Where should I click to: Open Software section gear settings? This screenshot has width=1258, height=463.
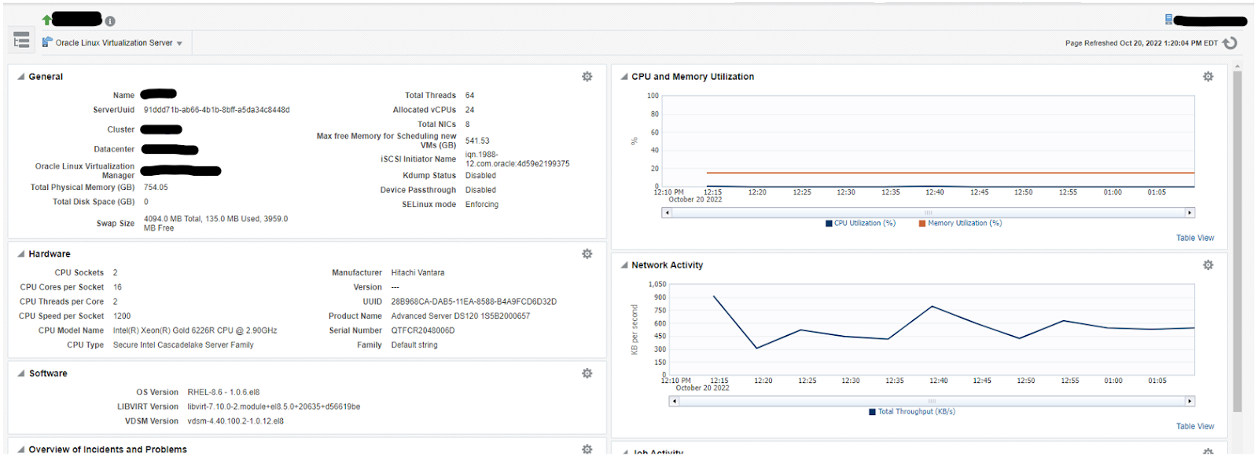point(587,374)
